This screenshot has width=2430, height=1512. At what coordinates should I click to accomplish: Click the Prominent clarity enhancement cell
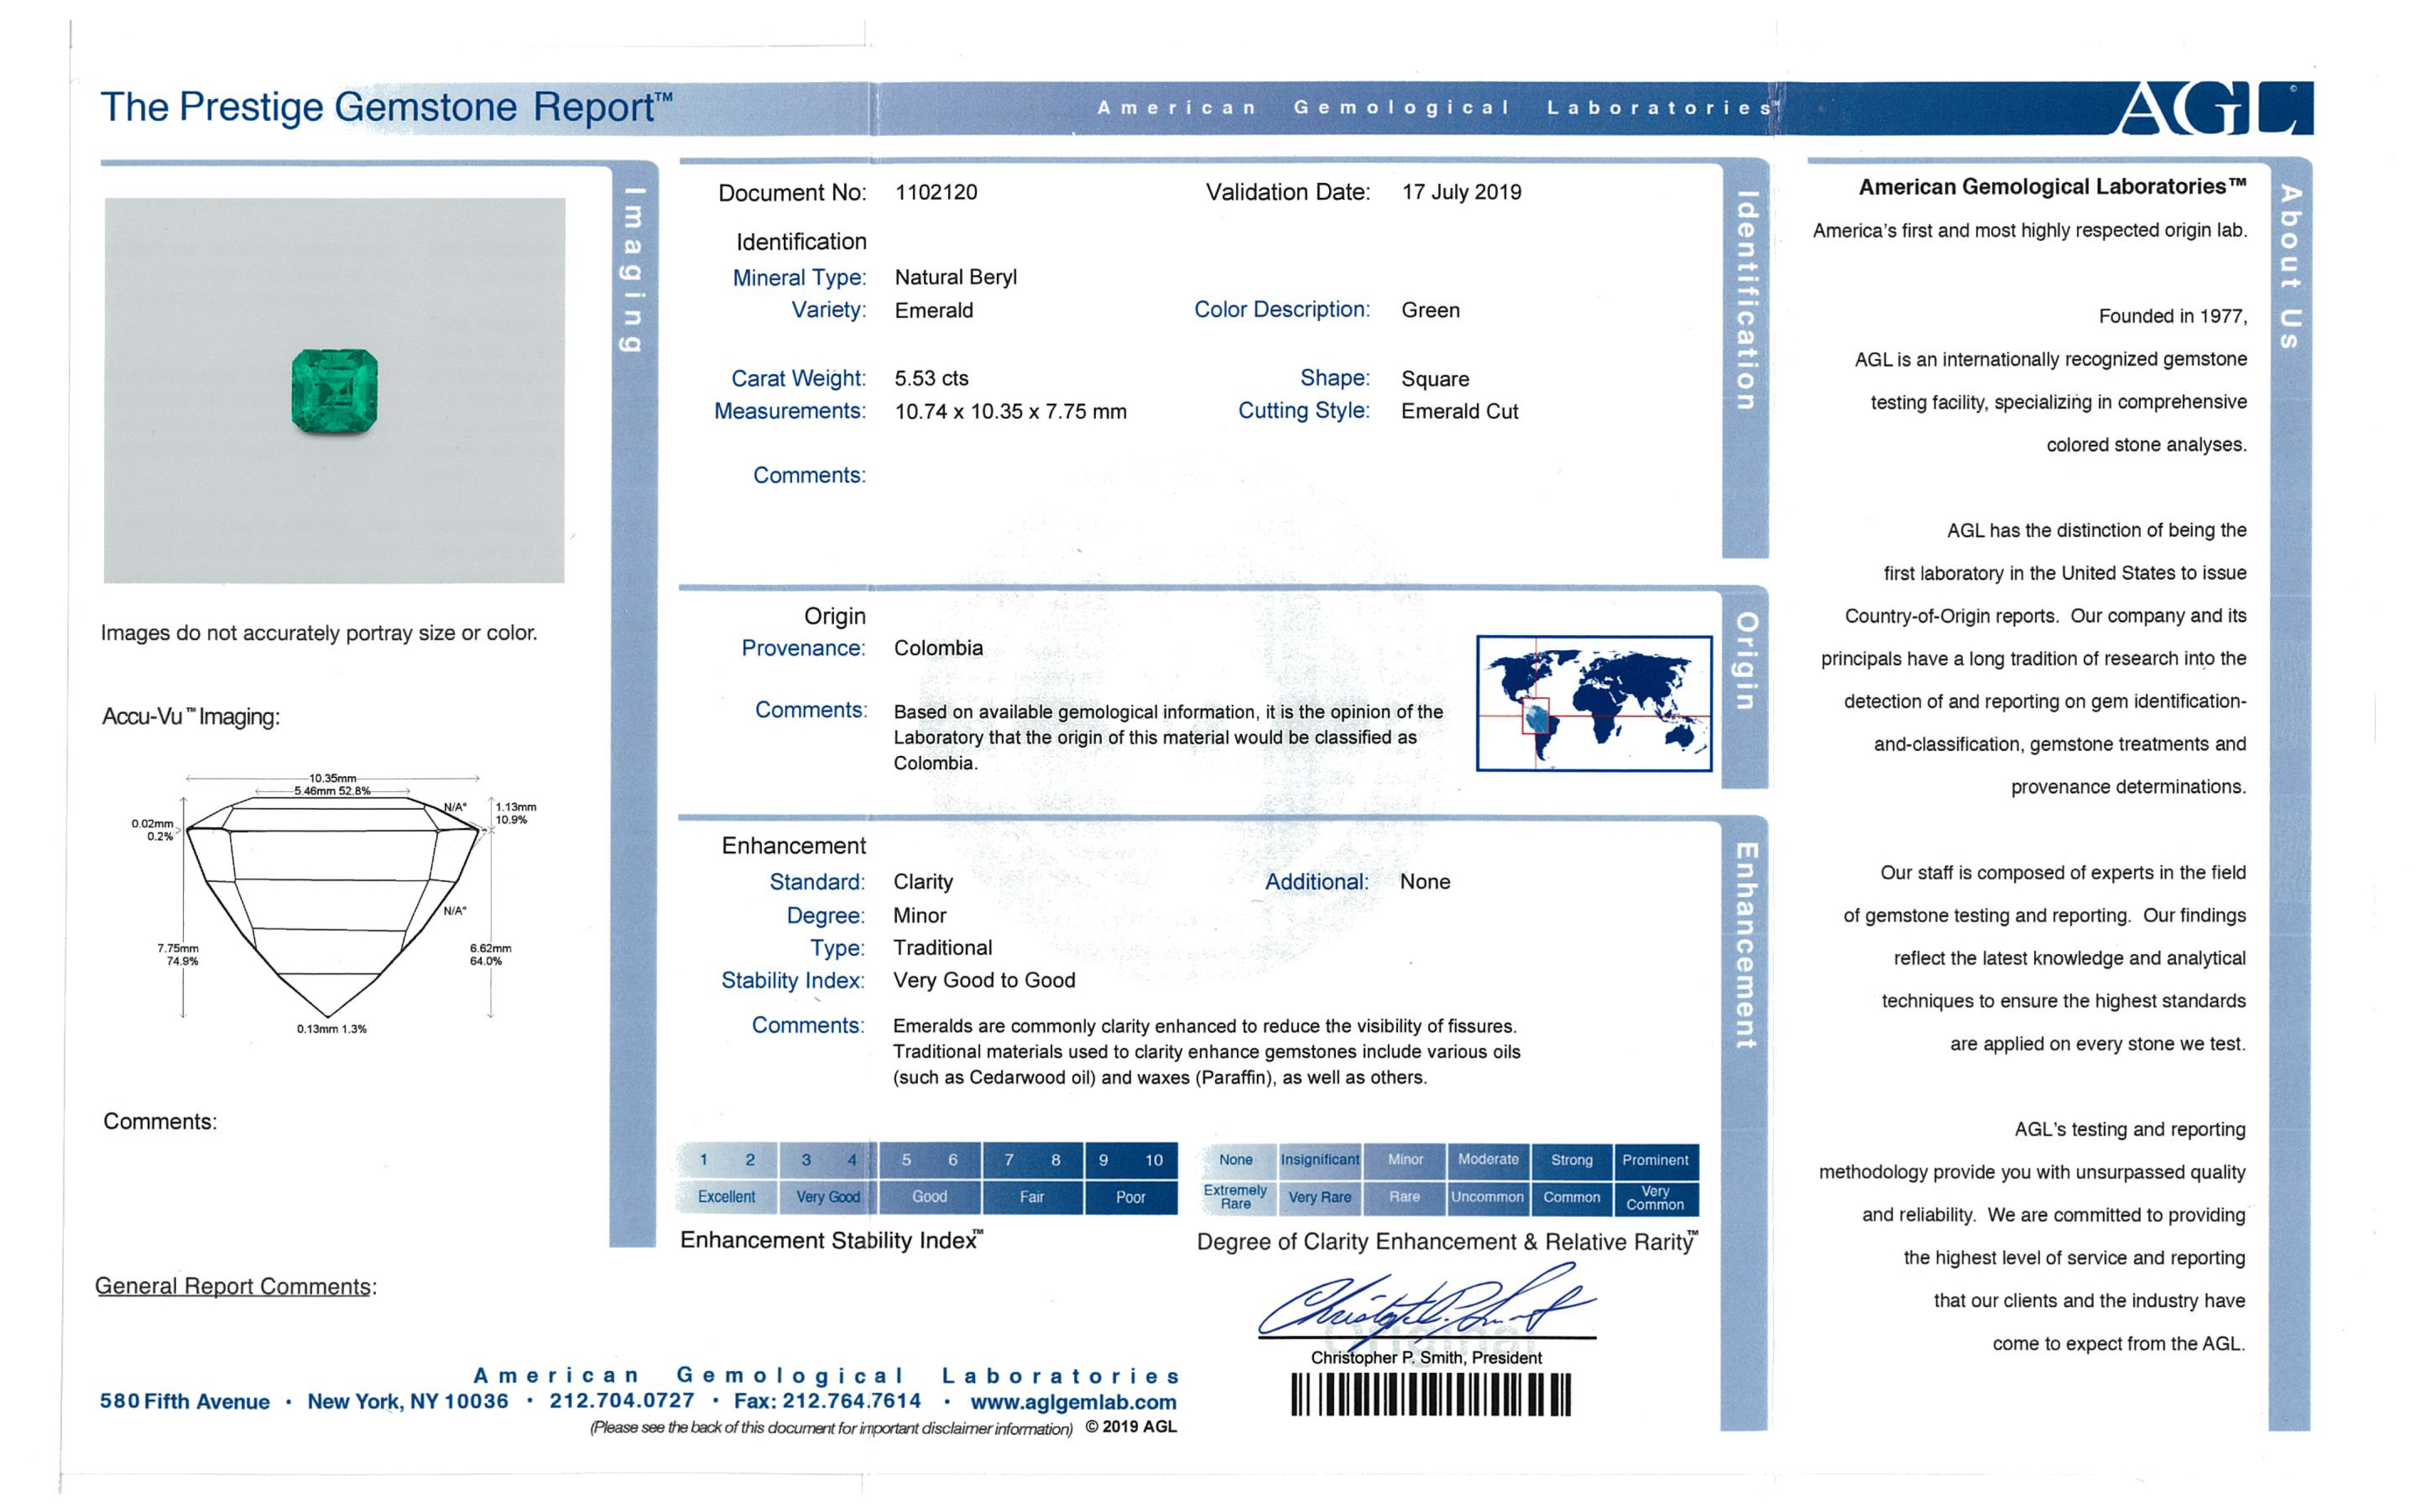pyautogui.click(x=1655, y=1160)
